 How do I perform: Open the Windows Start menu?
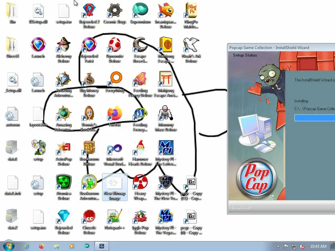click(x=9, y=246)
